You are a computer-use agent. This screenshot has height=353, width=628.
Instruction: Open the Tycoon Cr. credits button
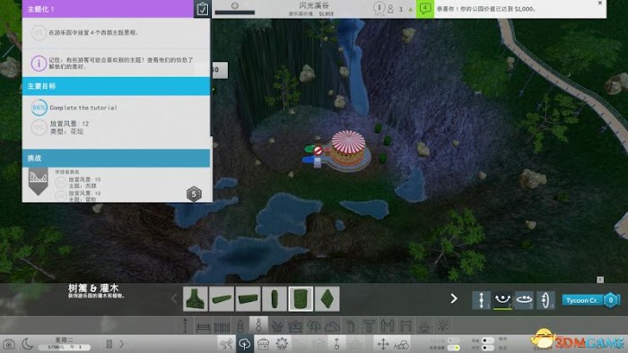coord(591,300)
